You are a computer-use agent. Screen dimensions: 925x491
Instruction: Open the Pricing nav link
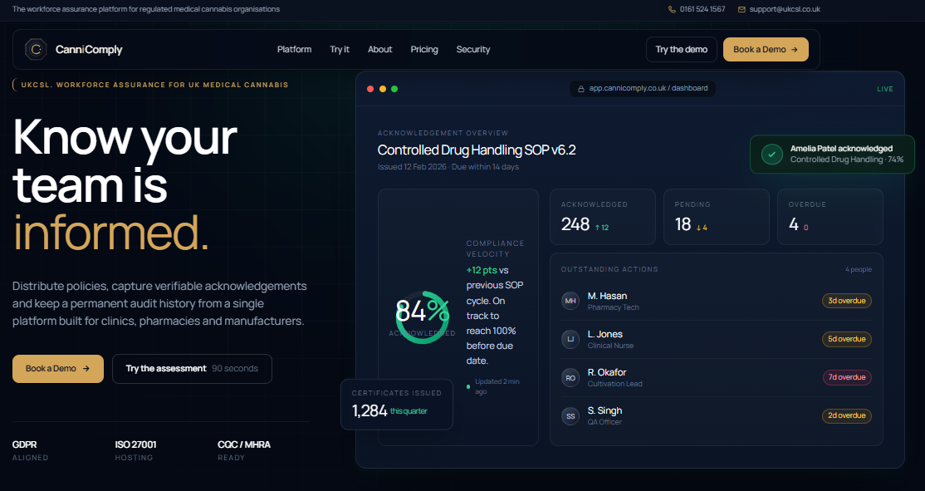click(424, 50)
